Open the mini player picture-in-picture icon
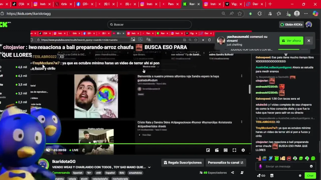 point(208,150)
